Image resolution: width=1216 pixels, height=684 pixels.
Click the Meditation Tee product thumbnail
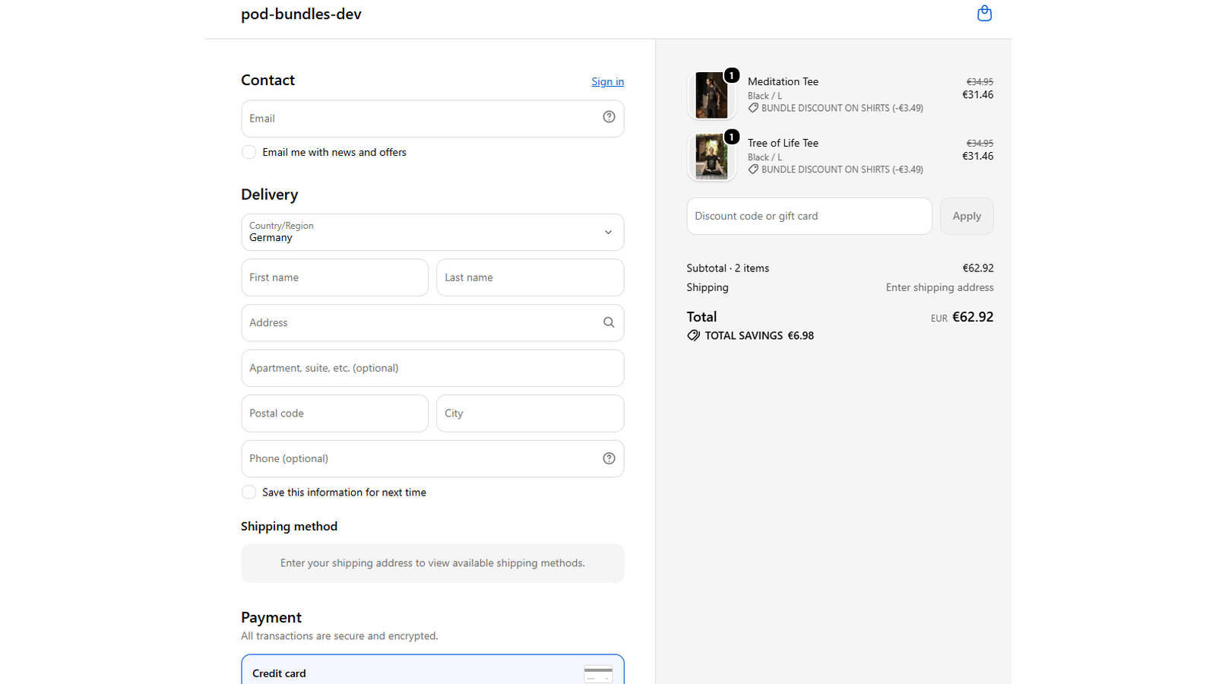[x=711, y=95]
